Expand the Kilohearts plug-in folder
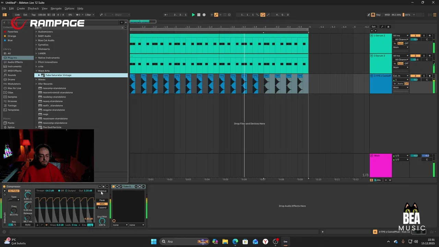 pyautogui.click(x=36, y=49)
